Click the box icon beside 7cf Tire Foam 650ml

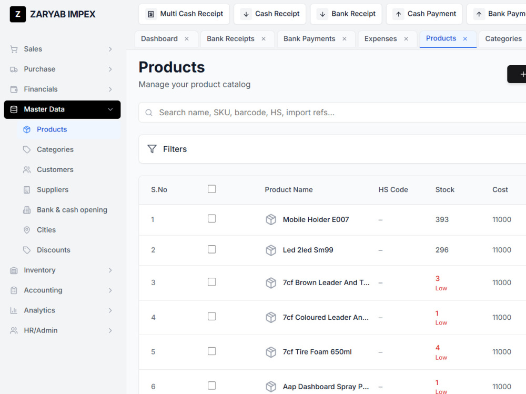coord(271,352)
